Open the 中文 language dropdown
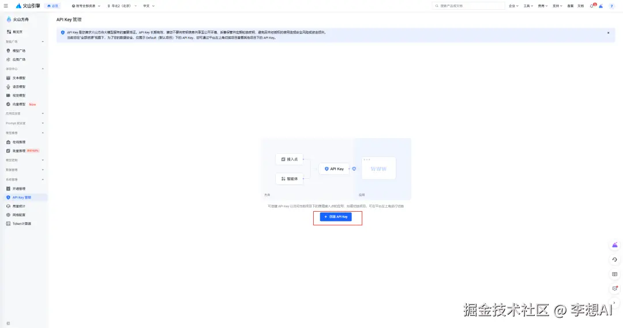Screen dimensions: 623x328 149,6
